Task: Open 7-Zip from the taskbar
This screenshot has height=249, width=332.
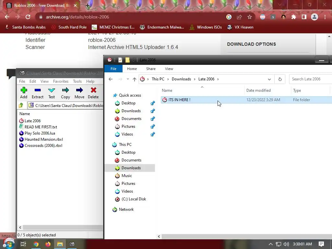Action: tap(72, 244)
